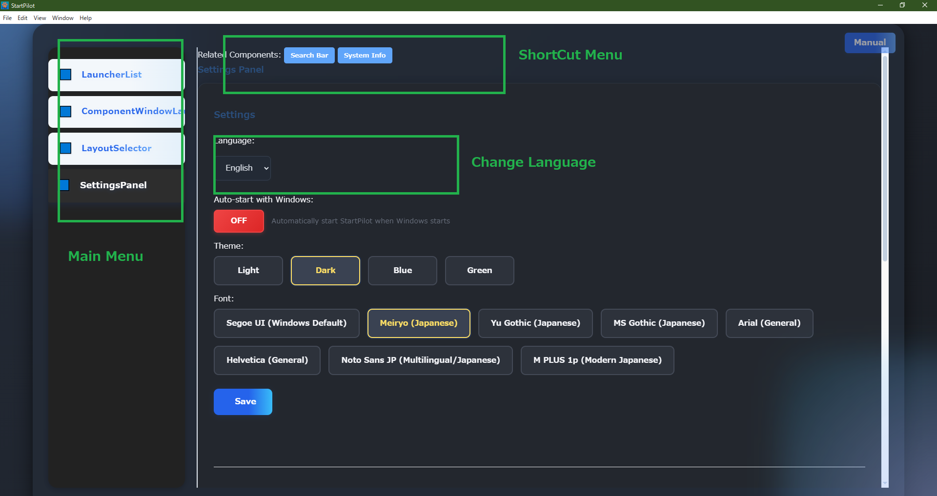Screen dimensions: 937x496
Task: Choose the Blue theme option
Action: 402,271
